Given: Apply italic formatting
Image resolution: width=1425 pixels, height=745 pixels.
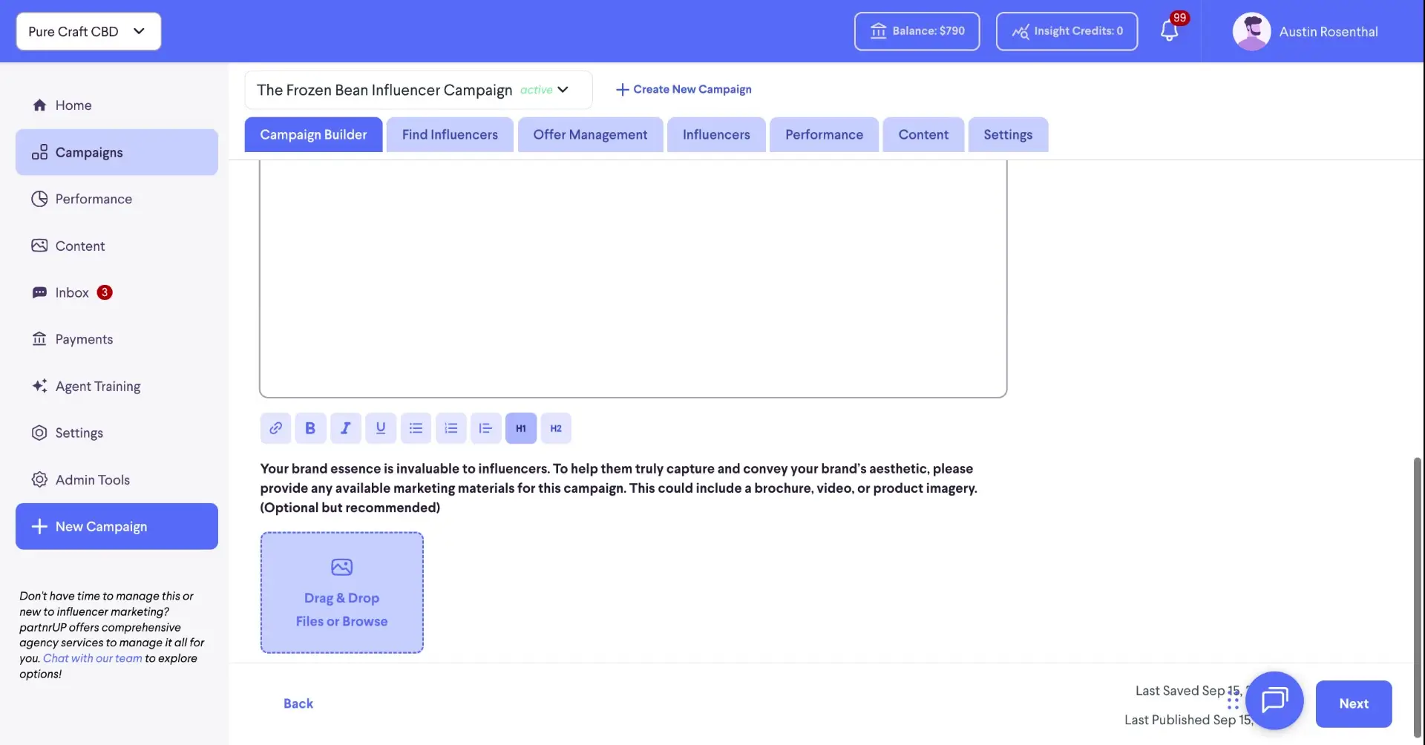Looking at the screenshot, I should coord(346,428).
